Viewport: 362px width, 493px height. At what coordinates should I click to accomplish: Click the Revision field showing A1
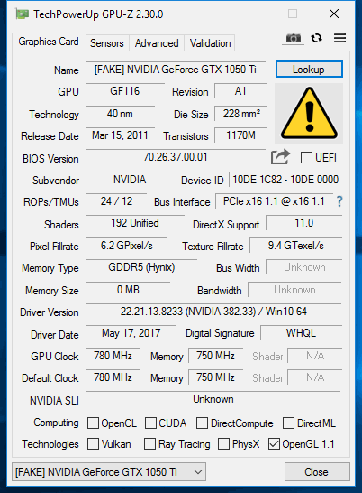pyautogui.click(x=240, y=91)
